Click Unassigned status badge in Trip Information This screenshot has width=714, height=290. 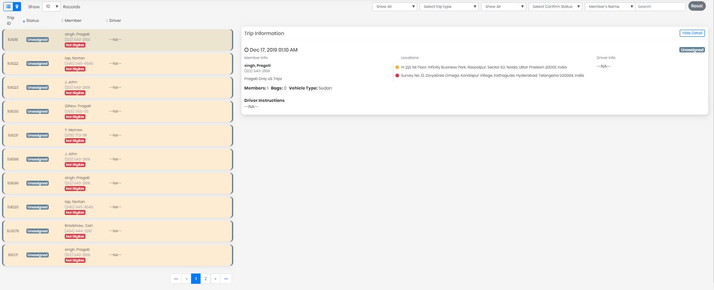click(x=692, y=50)
